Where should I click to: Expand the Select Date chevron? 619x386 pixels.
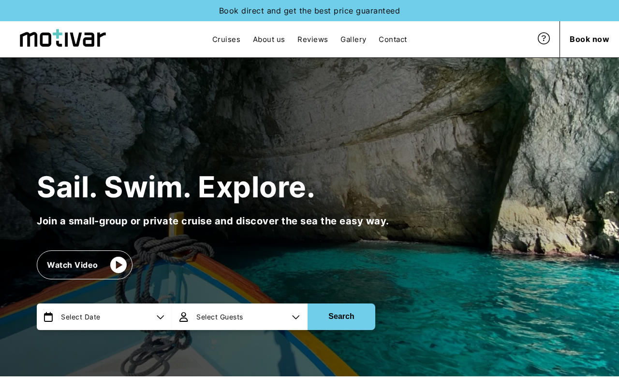point(161,317)
